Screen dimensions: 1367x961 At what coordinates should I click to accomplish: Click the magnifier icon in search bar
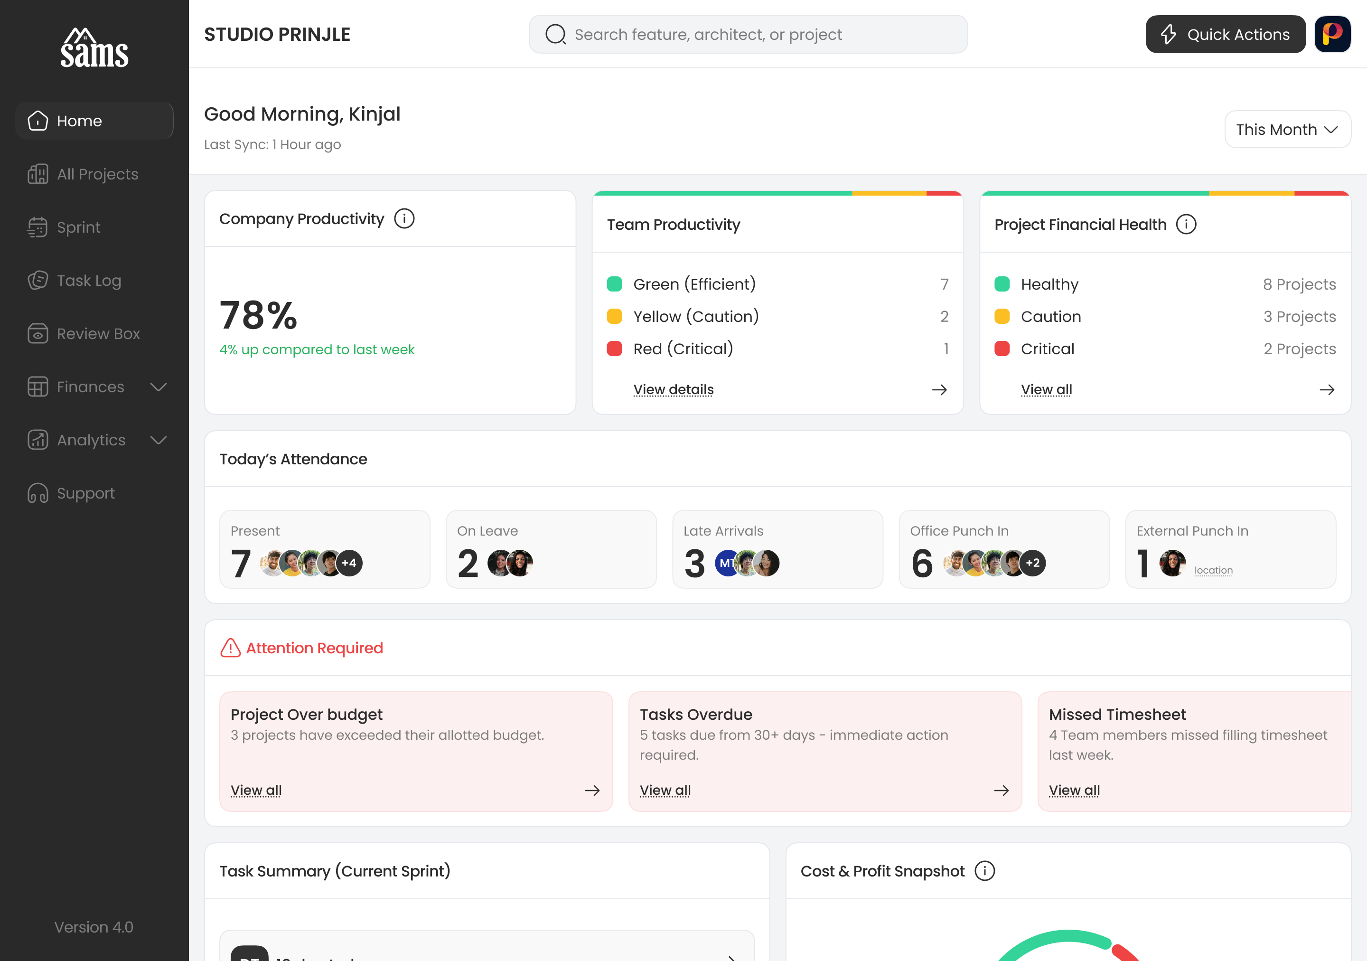555,35
